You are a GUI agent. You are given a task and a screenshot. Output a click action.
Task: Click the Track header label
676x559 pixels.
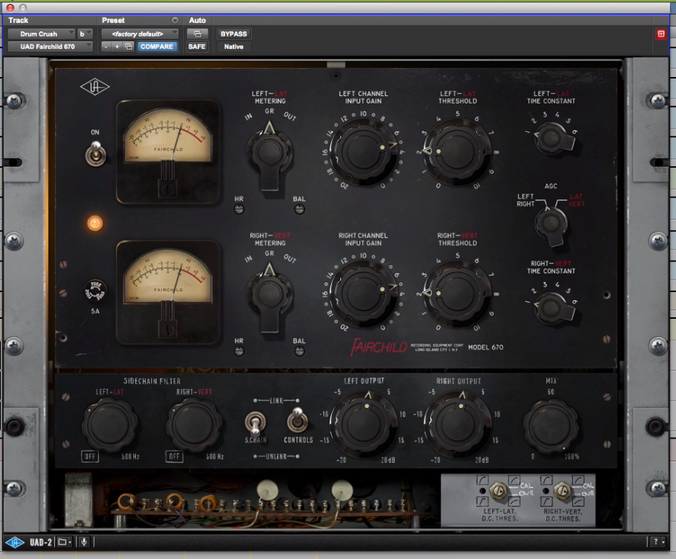click(18, 21)
